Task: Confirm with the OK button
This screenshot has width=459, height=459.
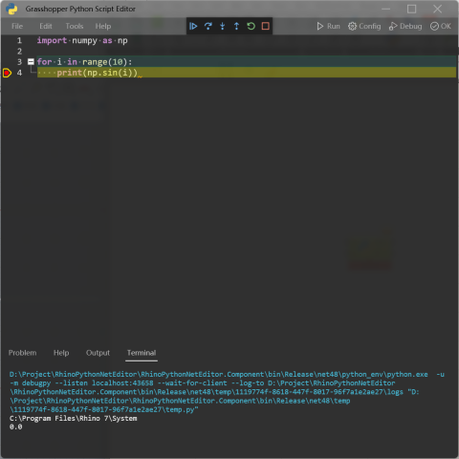Action: pyautogui.click(x=441, y=26)
